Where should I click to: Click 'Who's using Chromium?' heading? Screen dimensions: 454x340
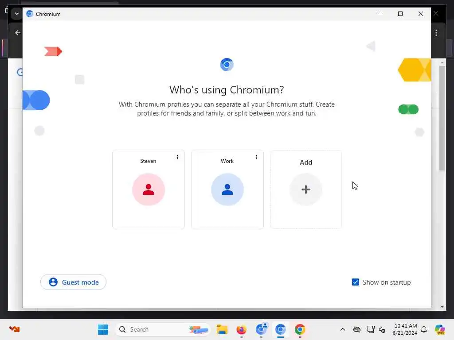(x=227, y=89)
